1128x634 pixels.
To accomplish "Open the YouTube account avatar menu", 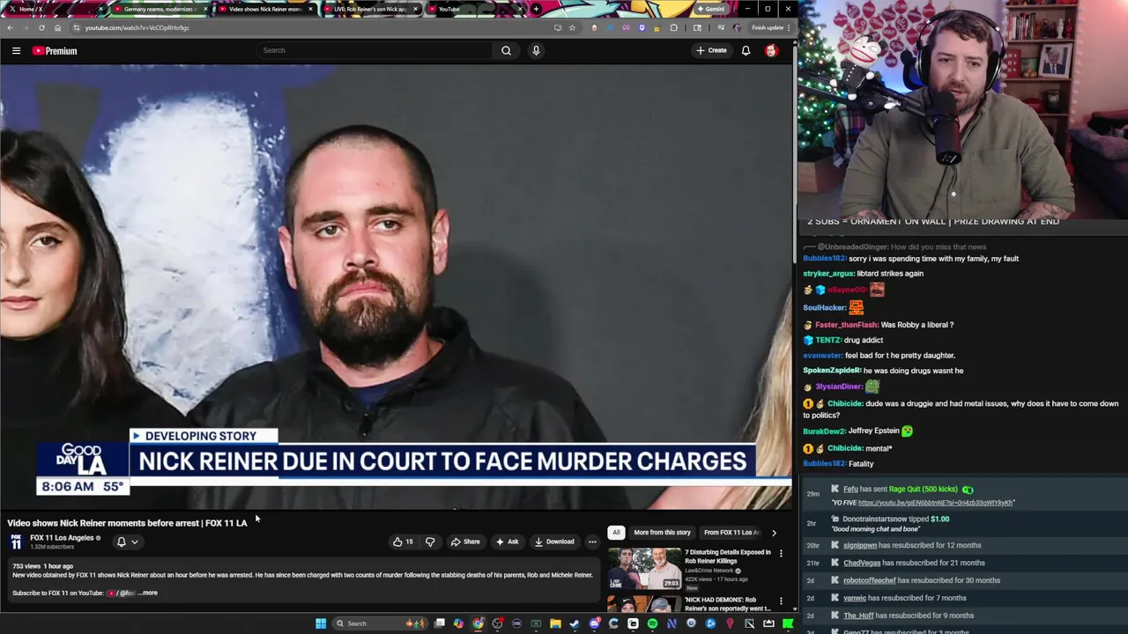I will point(771,50).
